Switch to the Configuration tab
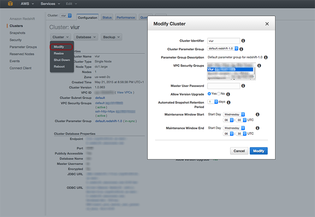The width and height of the screenshot is (315, 217). pyautogui.click(x=87, y=17)
